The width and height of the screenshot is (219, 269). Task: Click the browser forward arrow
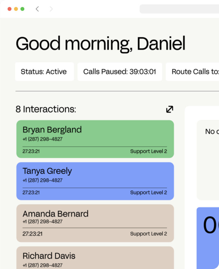pyautogui.click(x=51, y=9)
